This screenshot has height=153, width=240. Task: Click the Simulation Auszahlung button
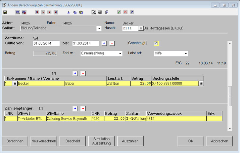tap(101, 141)
